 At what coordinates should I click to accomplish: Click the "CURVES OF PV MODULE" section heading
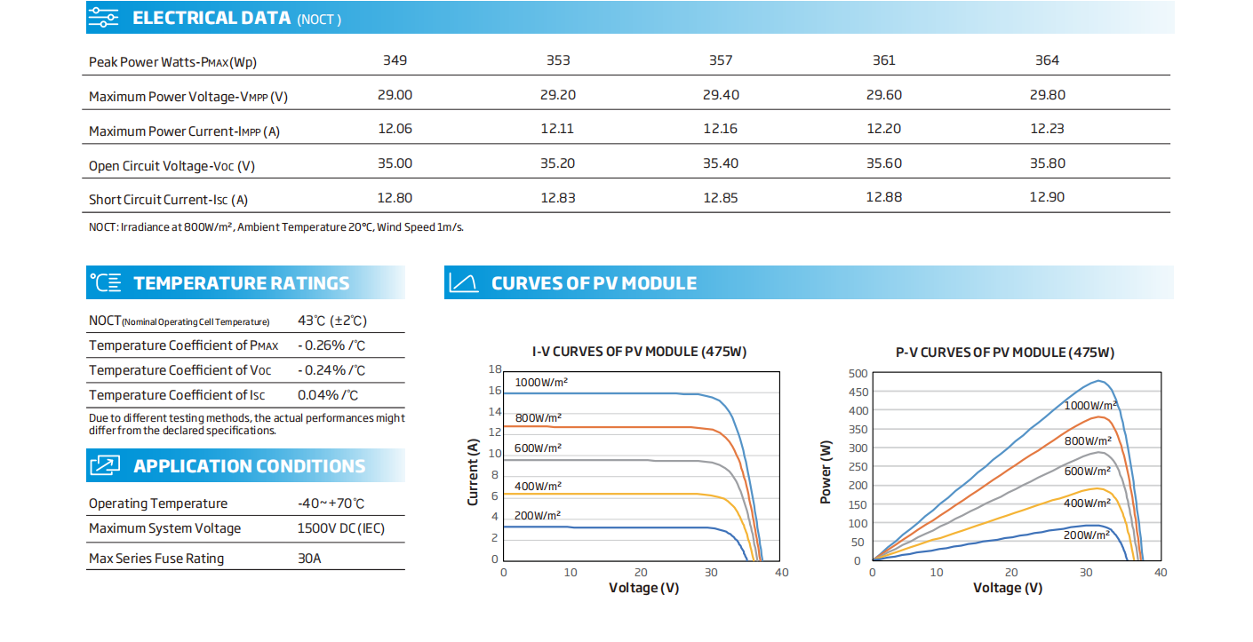[595, 283]
